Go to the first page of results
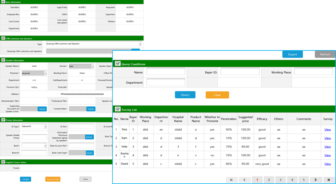 coord(232,180)
